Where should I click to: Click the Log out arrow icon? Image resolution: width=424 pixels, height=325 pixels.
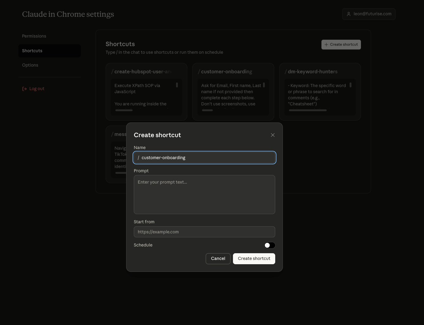[x=24, y=89]
